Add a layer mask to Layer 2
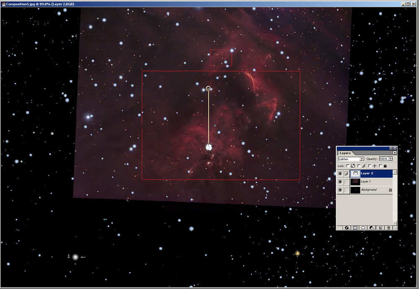Image resolution: width=419 pixels, height=289 pixels. (x=355, y=228)
